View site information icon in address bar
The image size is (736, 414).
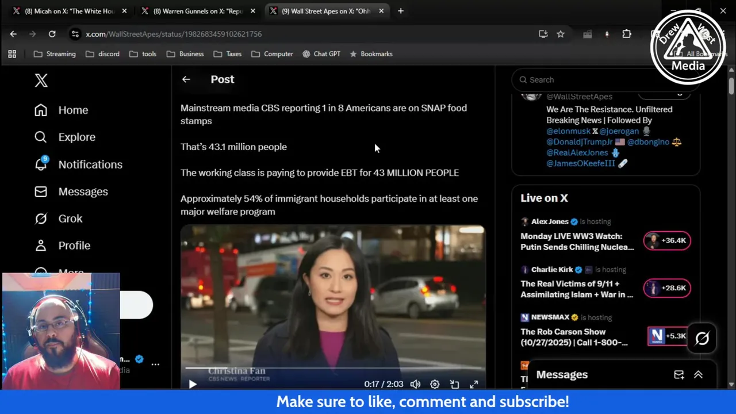tap(75, 34)
